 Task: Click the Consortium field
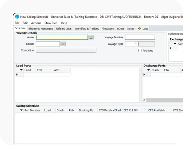click(x=66, y=50)
